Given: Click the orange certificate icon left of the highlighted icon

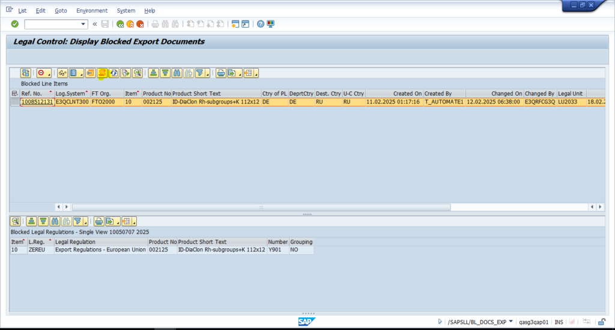Looking at the screenshot, I should pos(90,73).
